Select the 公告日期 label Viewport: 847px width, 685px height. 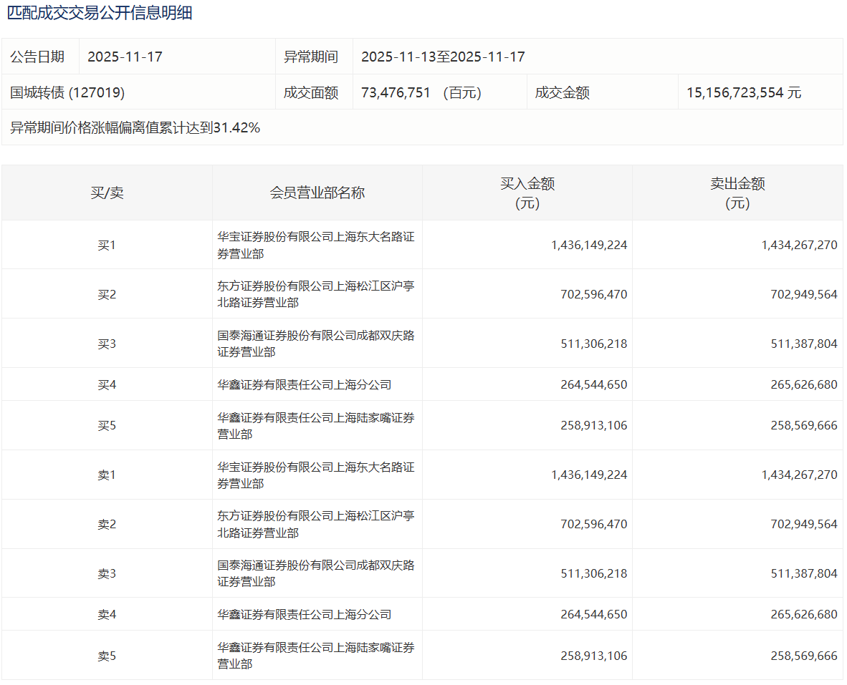pyautogui.click(x=37, y=57)
